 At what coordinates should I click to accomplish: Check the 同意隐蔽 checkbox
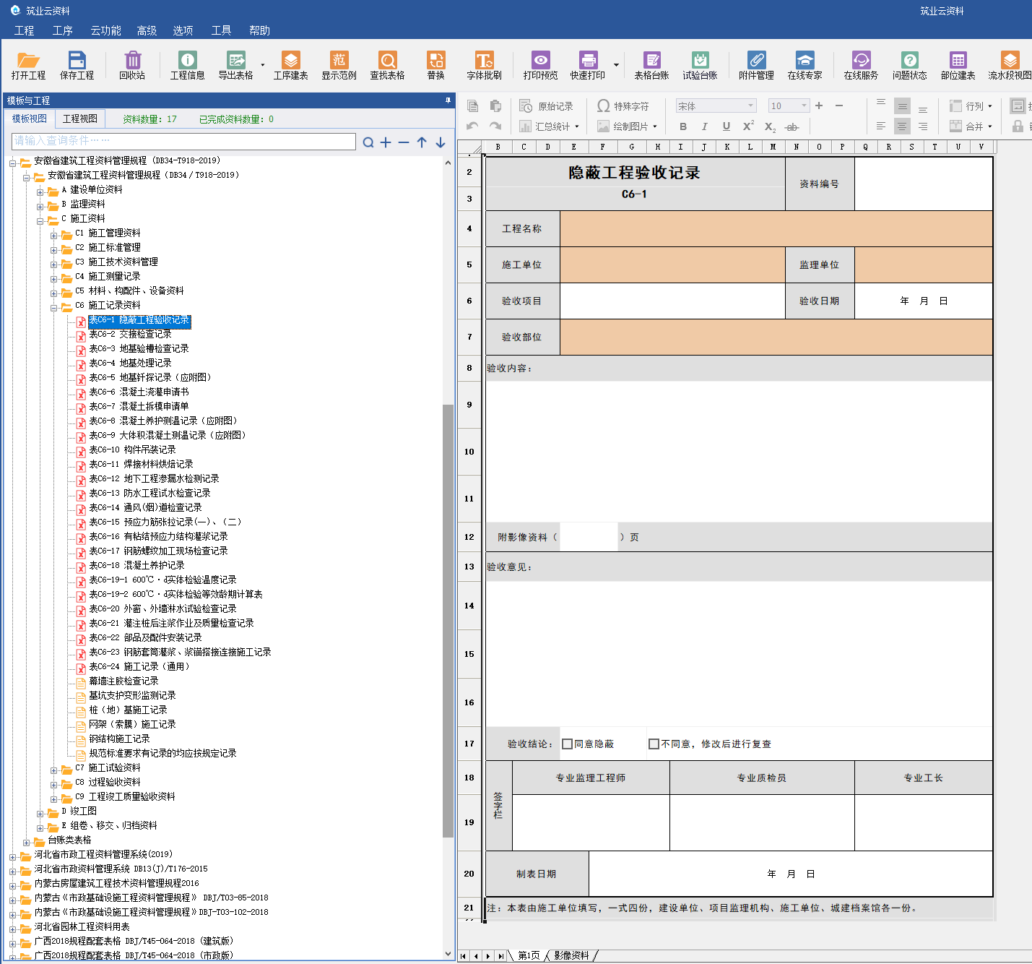[567, 744]
